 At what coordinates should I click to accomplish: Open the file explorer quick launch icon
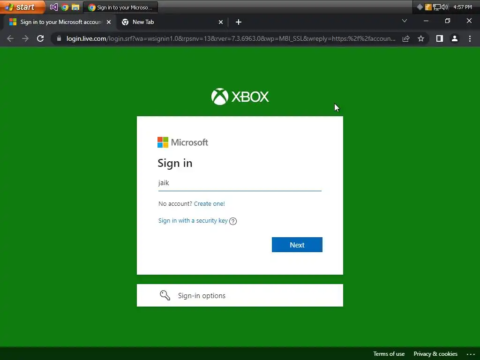(x=75, y=7)
